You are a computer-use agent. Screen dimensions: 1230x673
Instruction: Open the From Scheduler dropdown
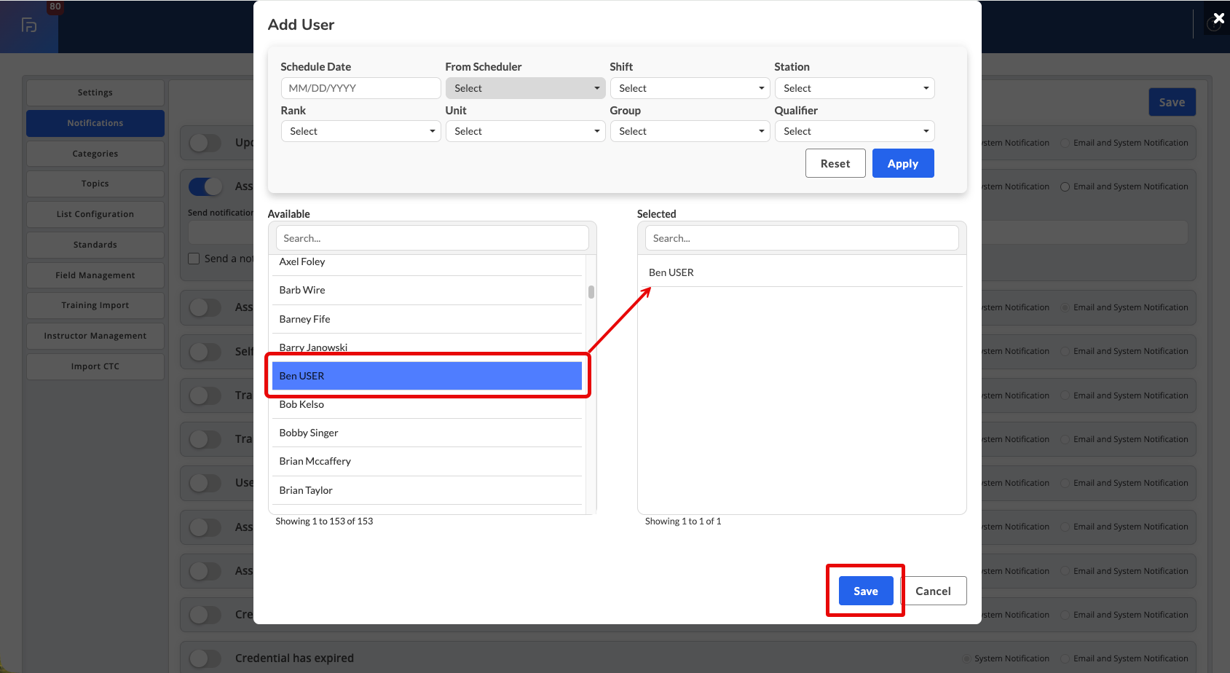(x=525, y=88)
